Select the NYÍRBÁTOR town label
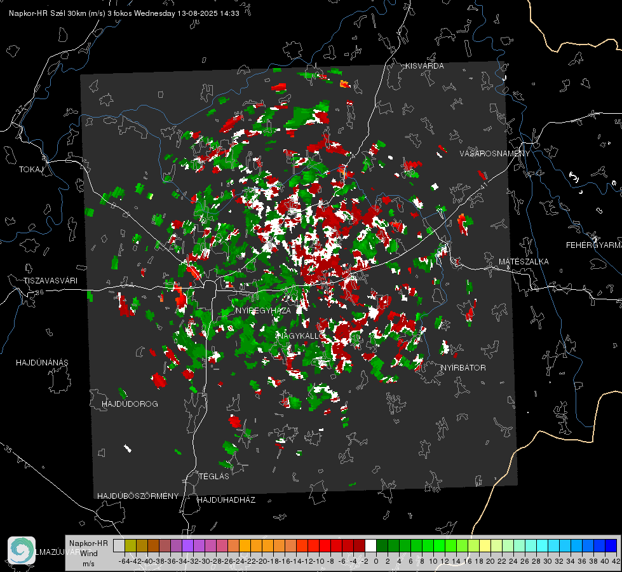 [x=463, y=368]
